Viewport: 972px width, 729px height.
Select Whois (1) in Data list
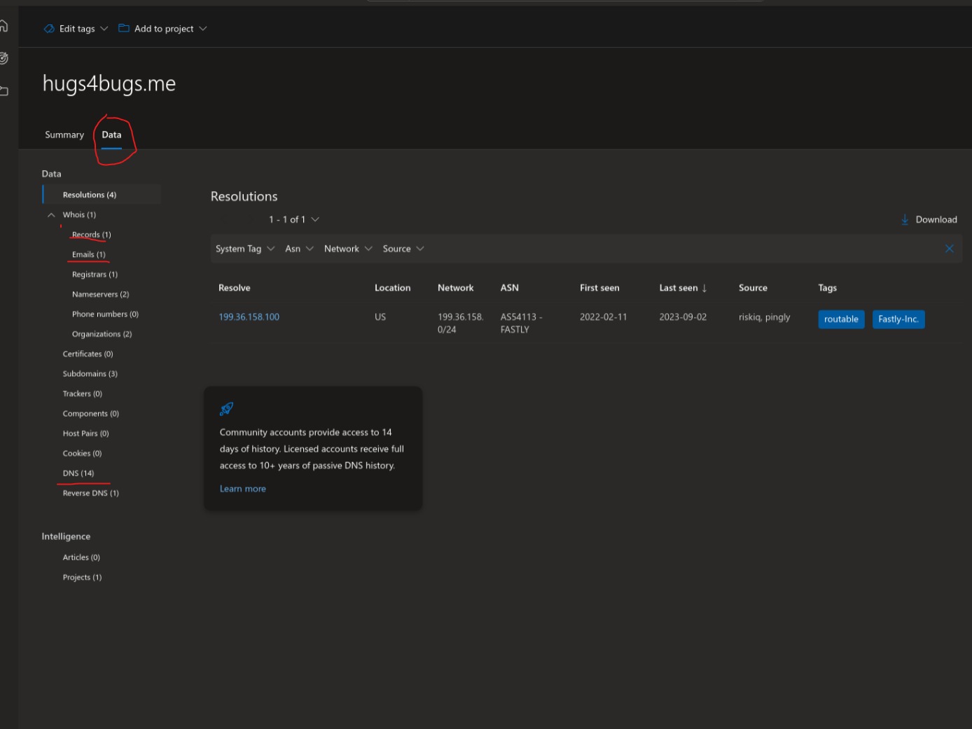(x=79, y=215)
